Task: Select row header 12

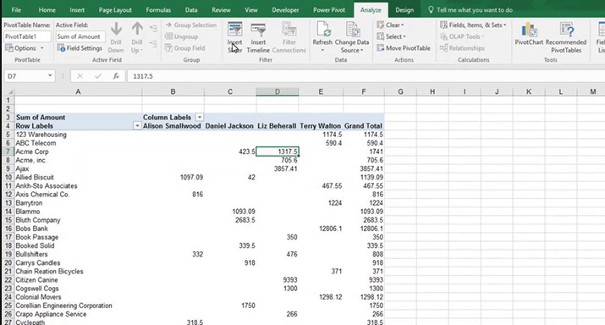Action: (x=8, y=194)
